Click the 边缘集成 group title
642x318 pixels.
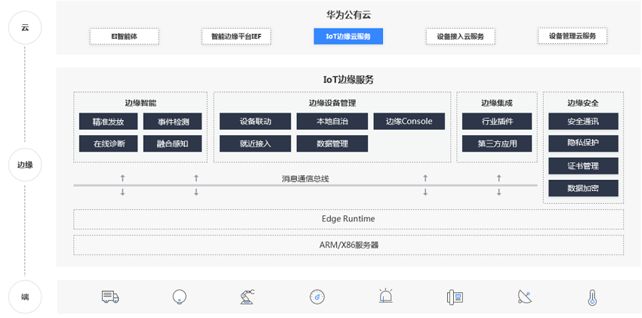(x=497, y=103)
